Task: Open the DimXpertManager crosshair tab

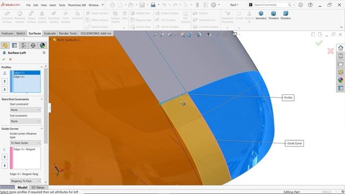Action: click(33, 45)
